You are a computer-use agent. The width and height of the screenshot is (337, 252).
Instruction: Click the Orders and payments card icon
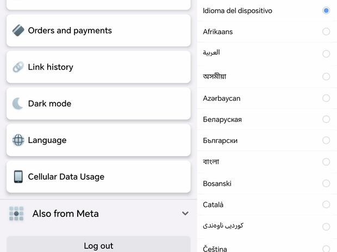click(18, 30)
